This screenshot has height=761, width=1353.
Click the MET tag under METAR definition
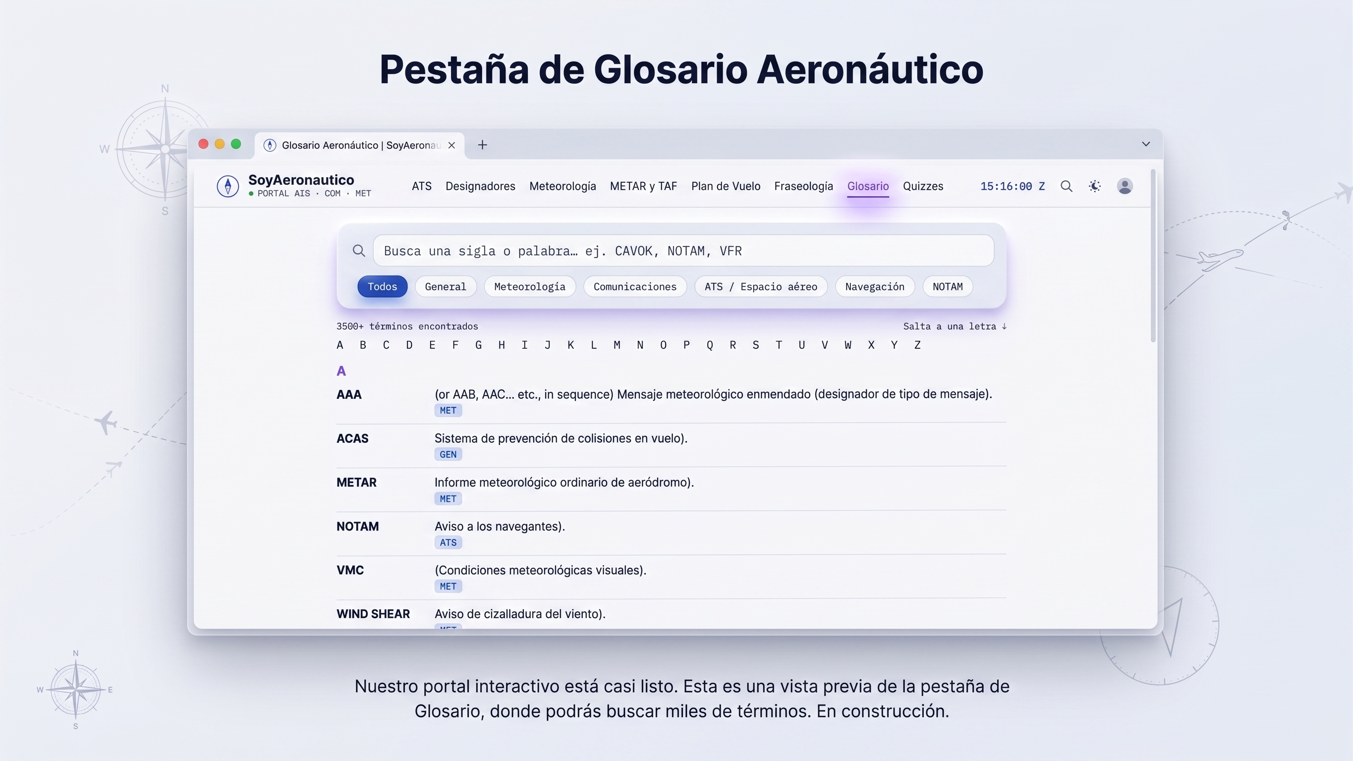pyautogui.click(x=448, y=498)
